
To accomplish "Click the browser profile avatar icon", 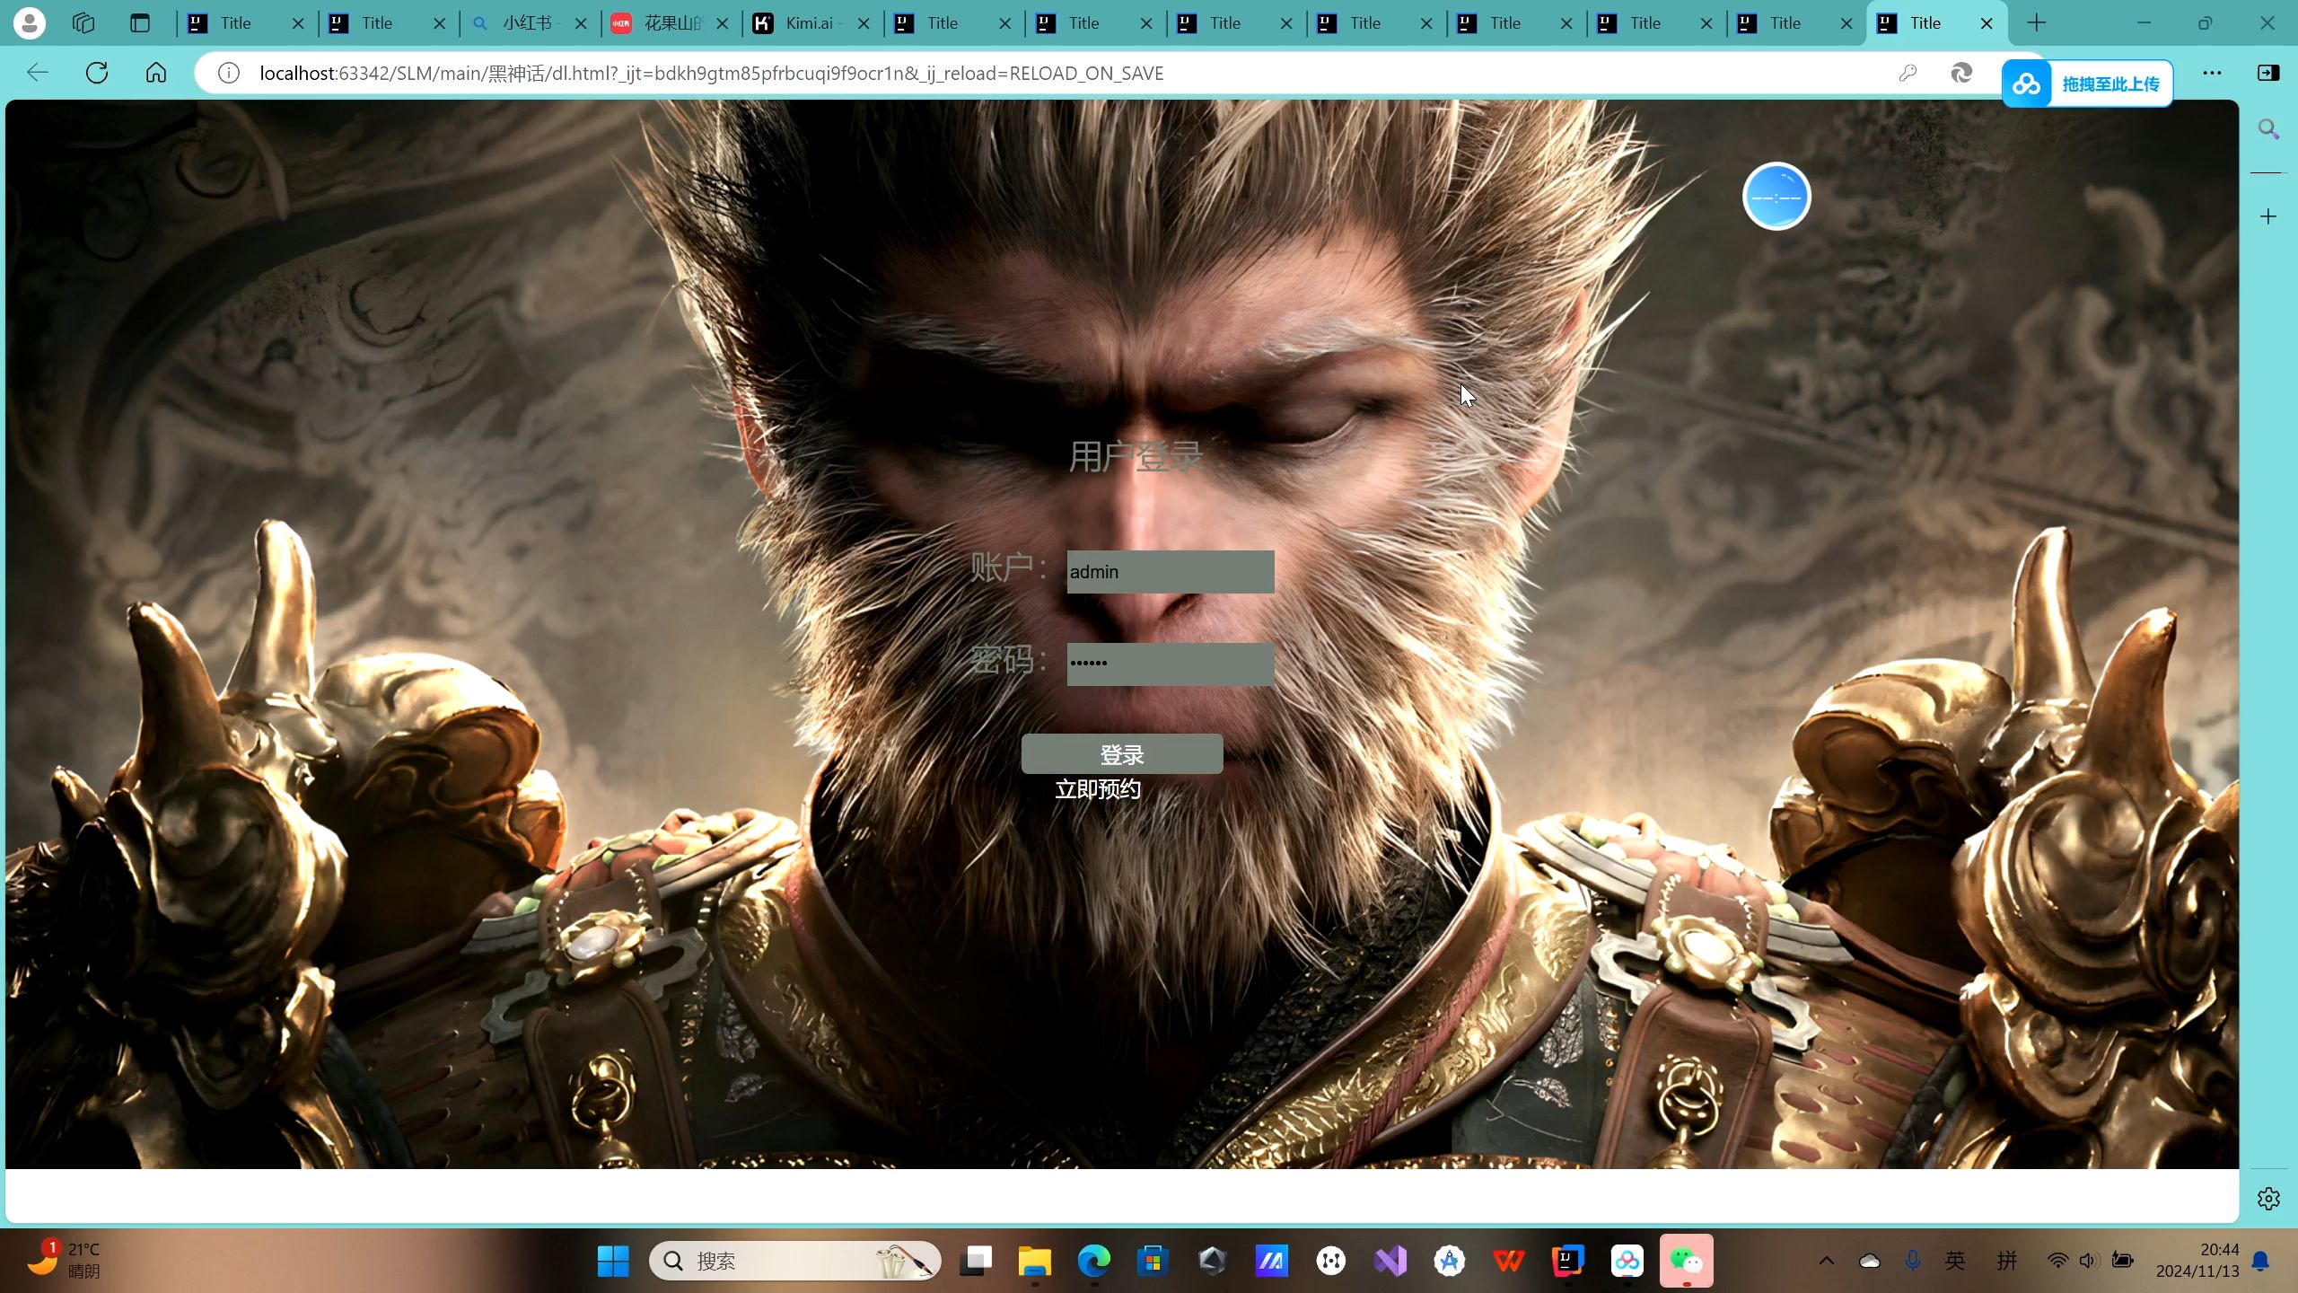I will click(30, 23).
